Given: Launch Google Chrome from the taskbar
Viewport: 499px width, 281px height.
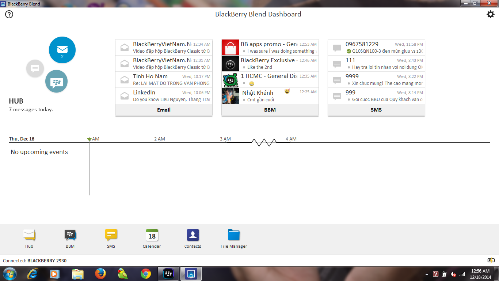Looking at the screenshot, I should pyautogui.click(x=146, y=274).
